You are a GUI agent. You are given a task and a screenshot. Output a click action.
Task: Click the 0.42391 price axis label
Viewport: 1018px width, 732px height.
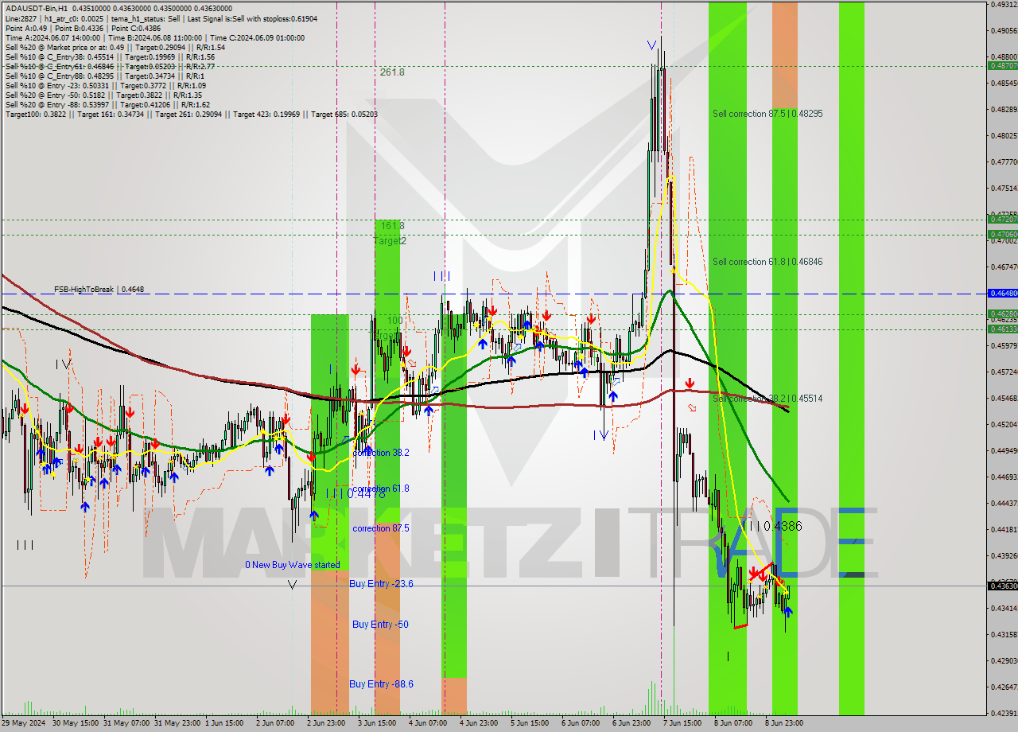[x=1003, y=713]
